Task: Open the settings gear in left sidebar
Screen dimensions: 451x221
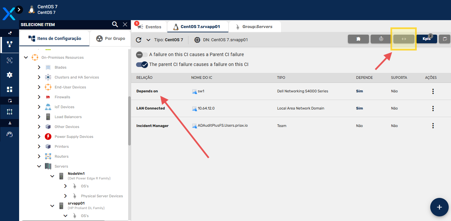Action: click(x=10, y=75)
